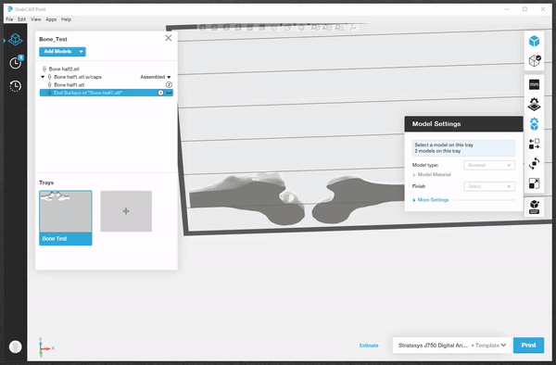Viewport: 556px width, 365px height.
Task: Expand the Model Material section
Action: (432, 175)
